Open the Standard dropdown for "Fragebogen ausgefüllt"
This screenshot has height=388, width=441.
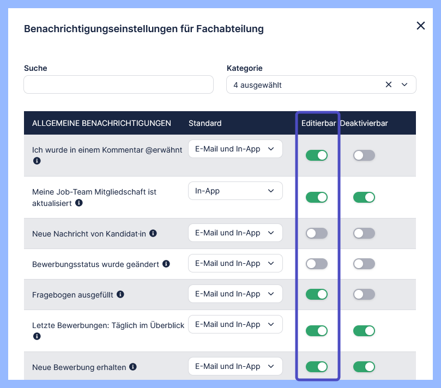pyautogui.click(x=235, y=294)
